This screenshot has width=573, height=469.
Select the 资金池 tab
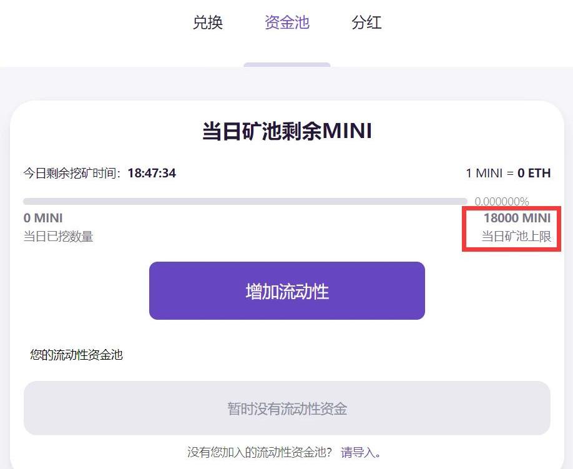point(286,23)
